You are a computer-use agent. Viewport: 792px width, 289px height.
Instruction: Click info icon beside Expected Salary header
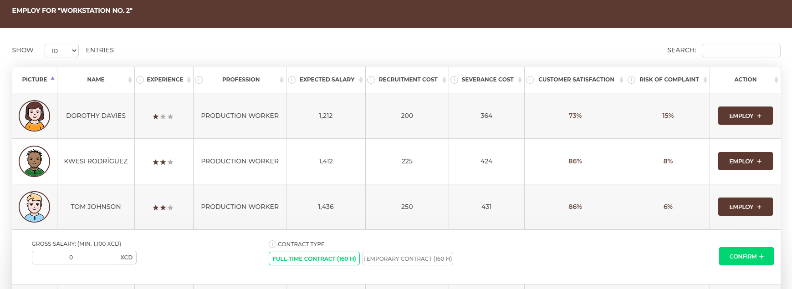point(292,80)
